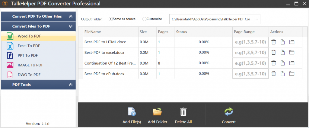Set page range for Continuation Of 12 Best
This screenshot has height=128, width=309.
[250, 63]
